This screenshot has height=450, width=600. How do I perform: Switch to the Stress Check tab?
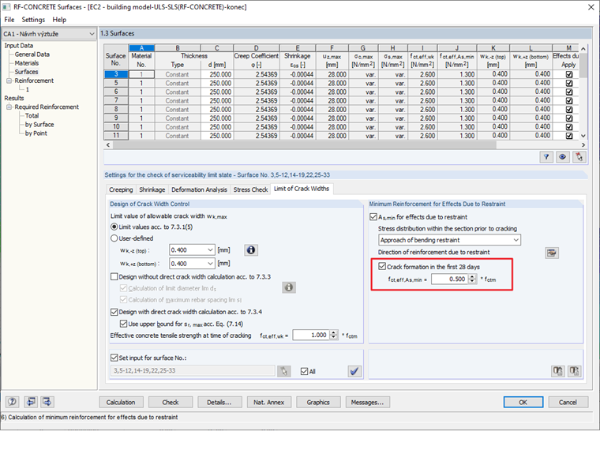point(250,189)
